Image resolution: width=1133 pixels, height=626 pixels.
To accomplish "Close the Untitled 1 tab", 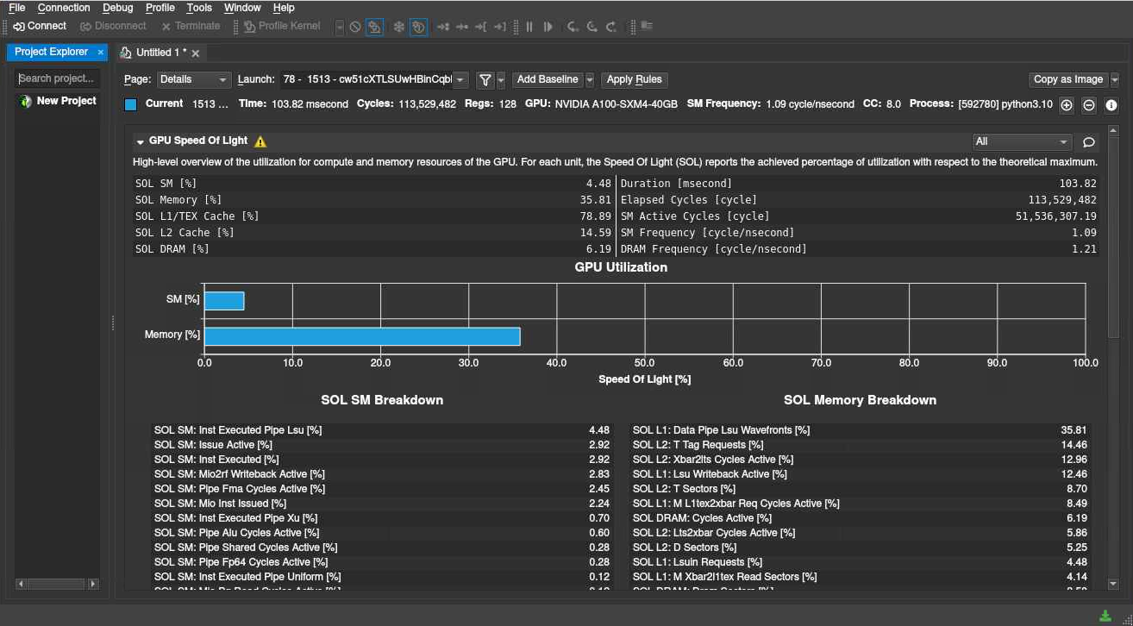I will 196,53.
